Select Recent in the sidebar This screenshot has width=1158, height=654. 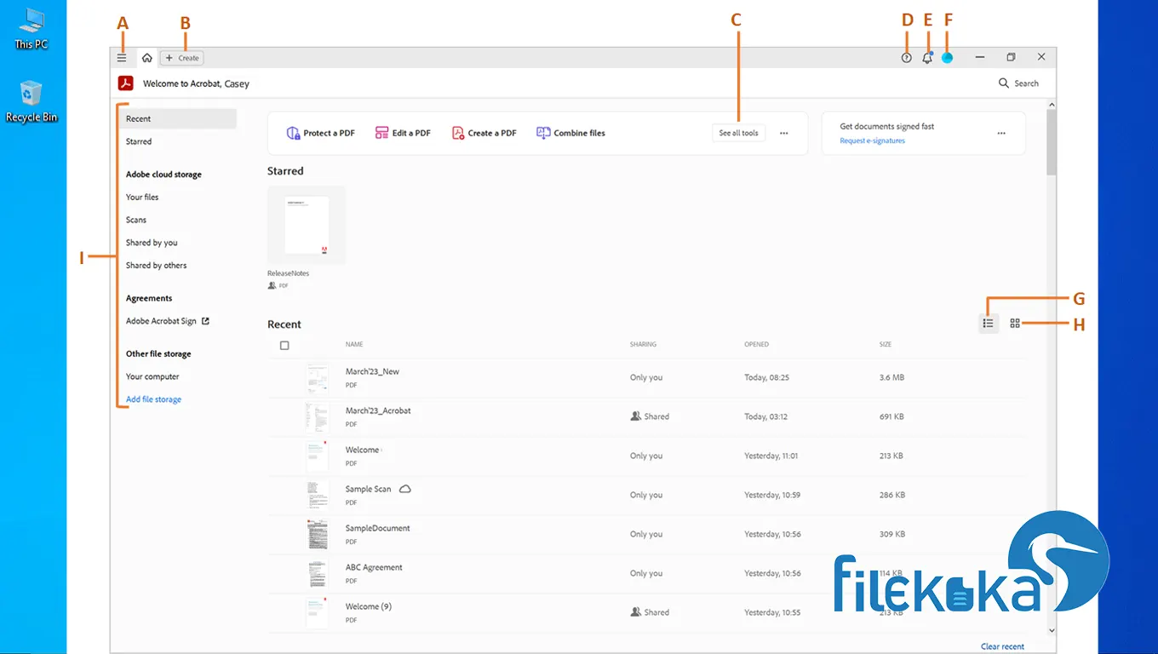click(177, 118)
